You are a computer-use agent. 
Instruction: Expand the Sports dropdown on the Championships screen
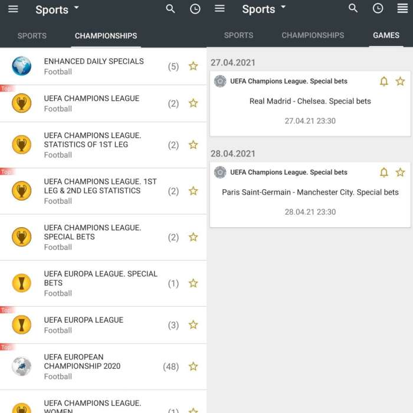(57, 9)
